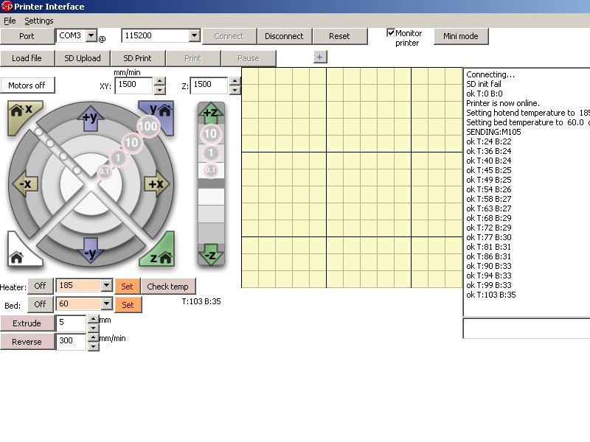Increase extrude speed with up spinner
Screen dimensions: 590x442
point(94,337)
